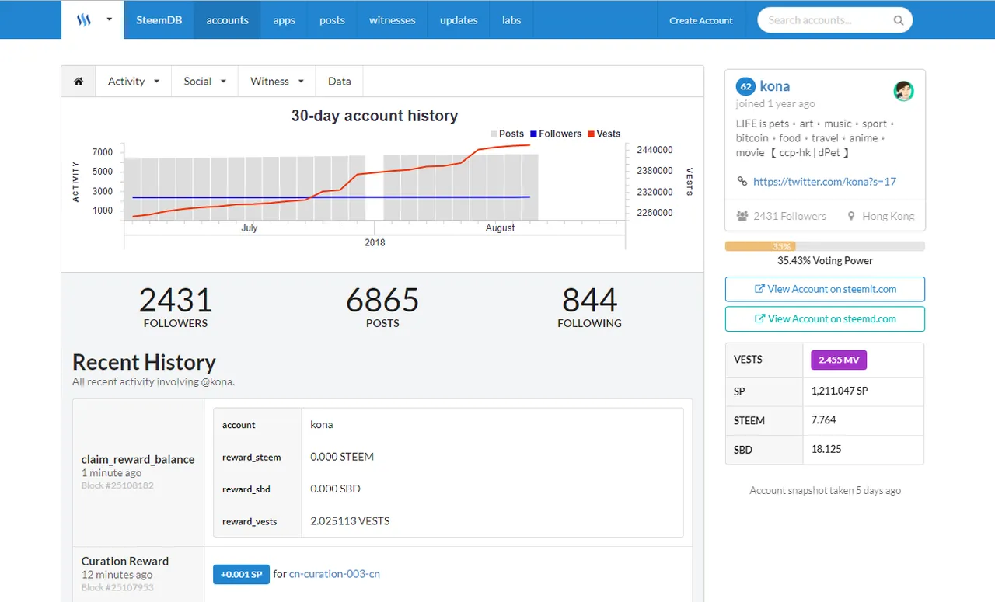This screenshot has height=602, width=995.
Task: Click the SBD balance 18.125 value
Action: click(826, 449)
